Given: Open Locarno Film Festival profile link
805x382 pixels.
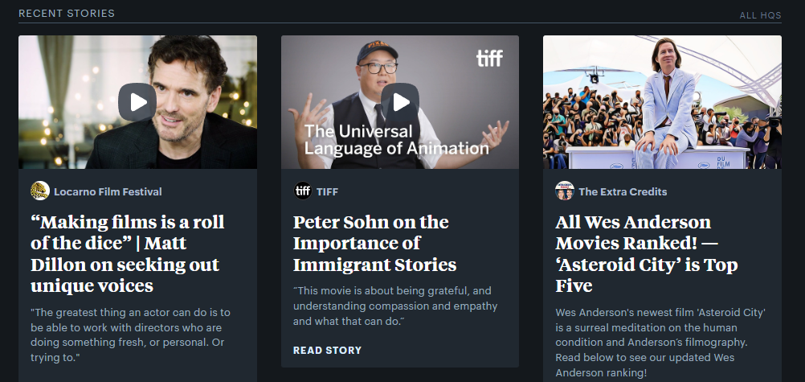Looking at the screenshot, I should 108,191.
